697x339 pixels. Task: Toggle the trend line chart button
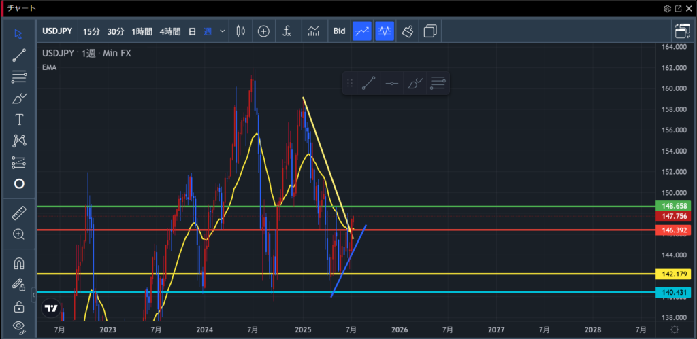[x=362, y=31]
